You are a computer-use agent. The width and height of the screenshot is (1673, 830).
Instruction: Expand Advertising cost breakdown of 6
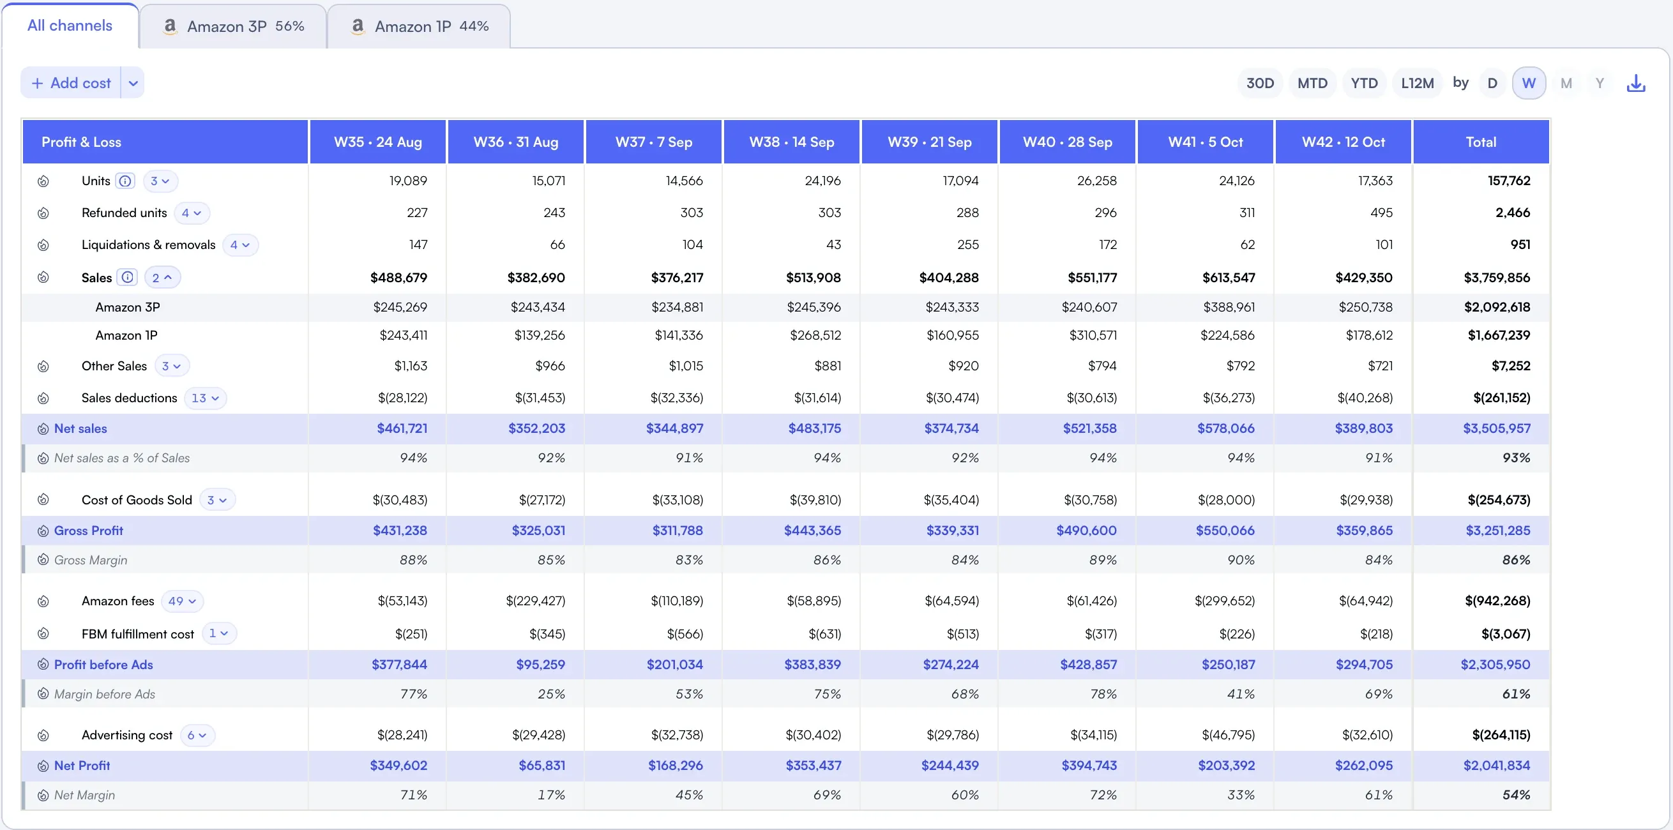click(197, 735)
